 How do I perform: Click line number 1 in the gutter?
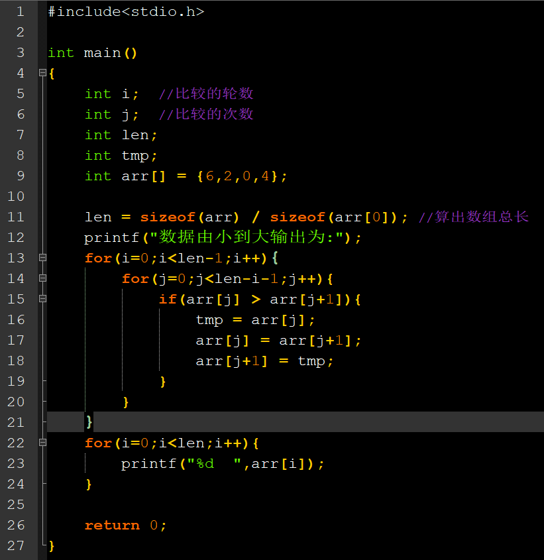21,11
